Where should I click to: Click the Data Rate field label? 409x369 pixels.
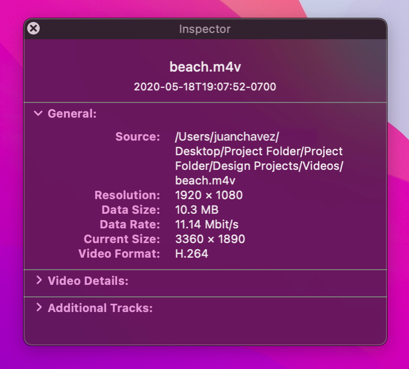pos(130,224)
